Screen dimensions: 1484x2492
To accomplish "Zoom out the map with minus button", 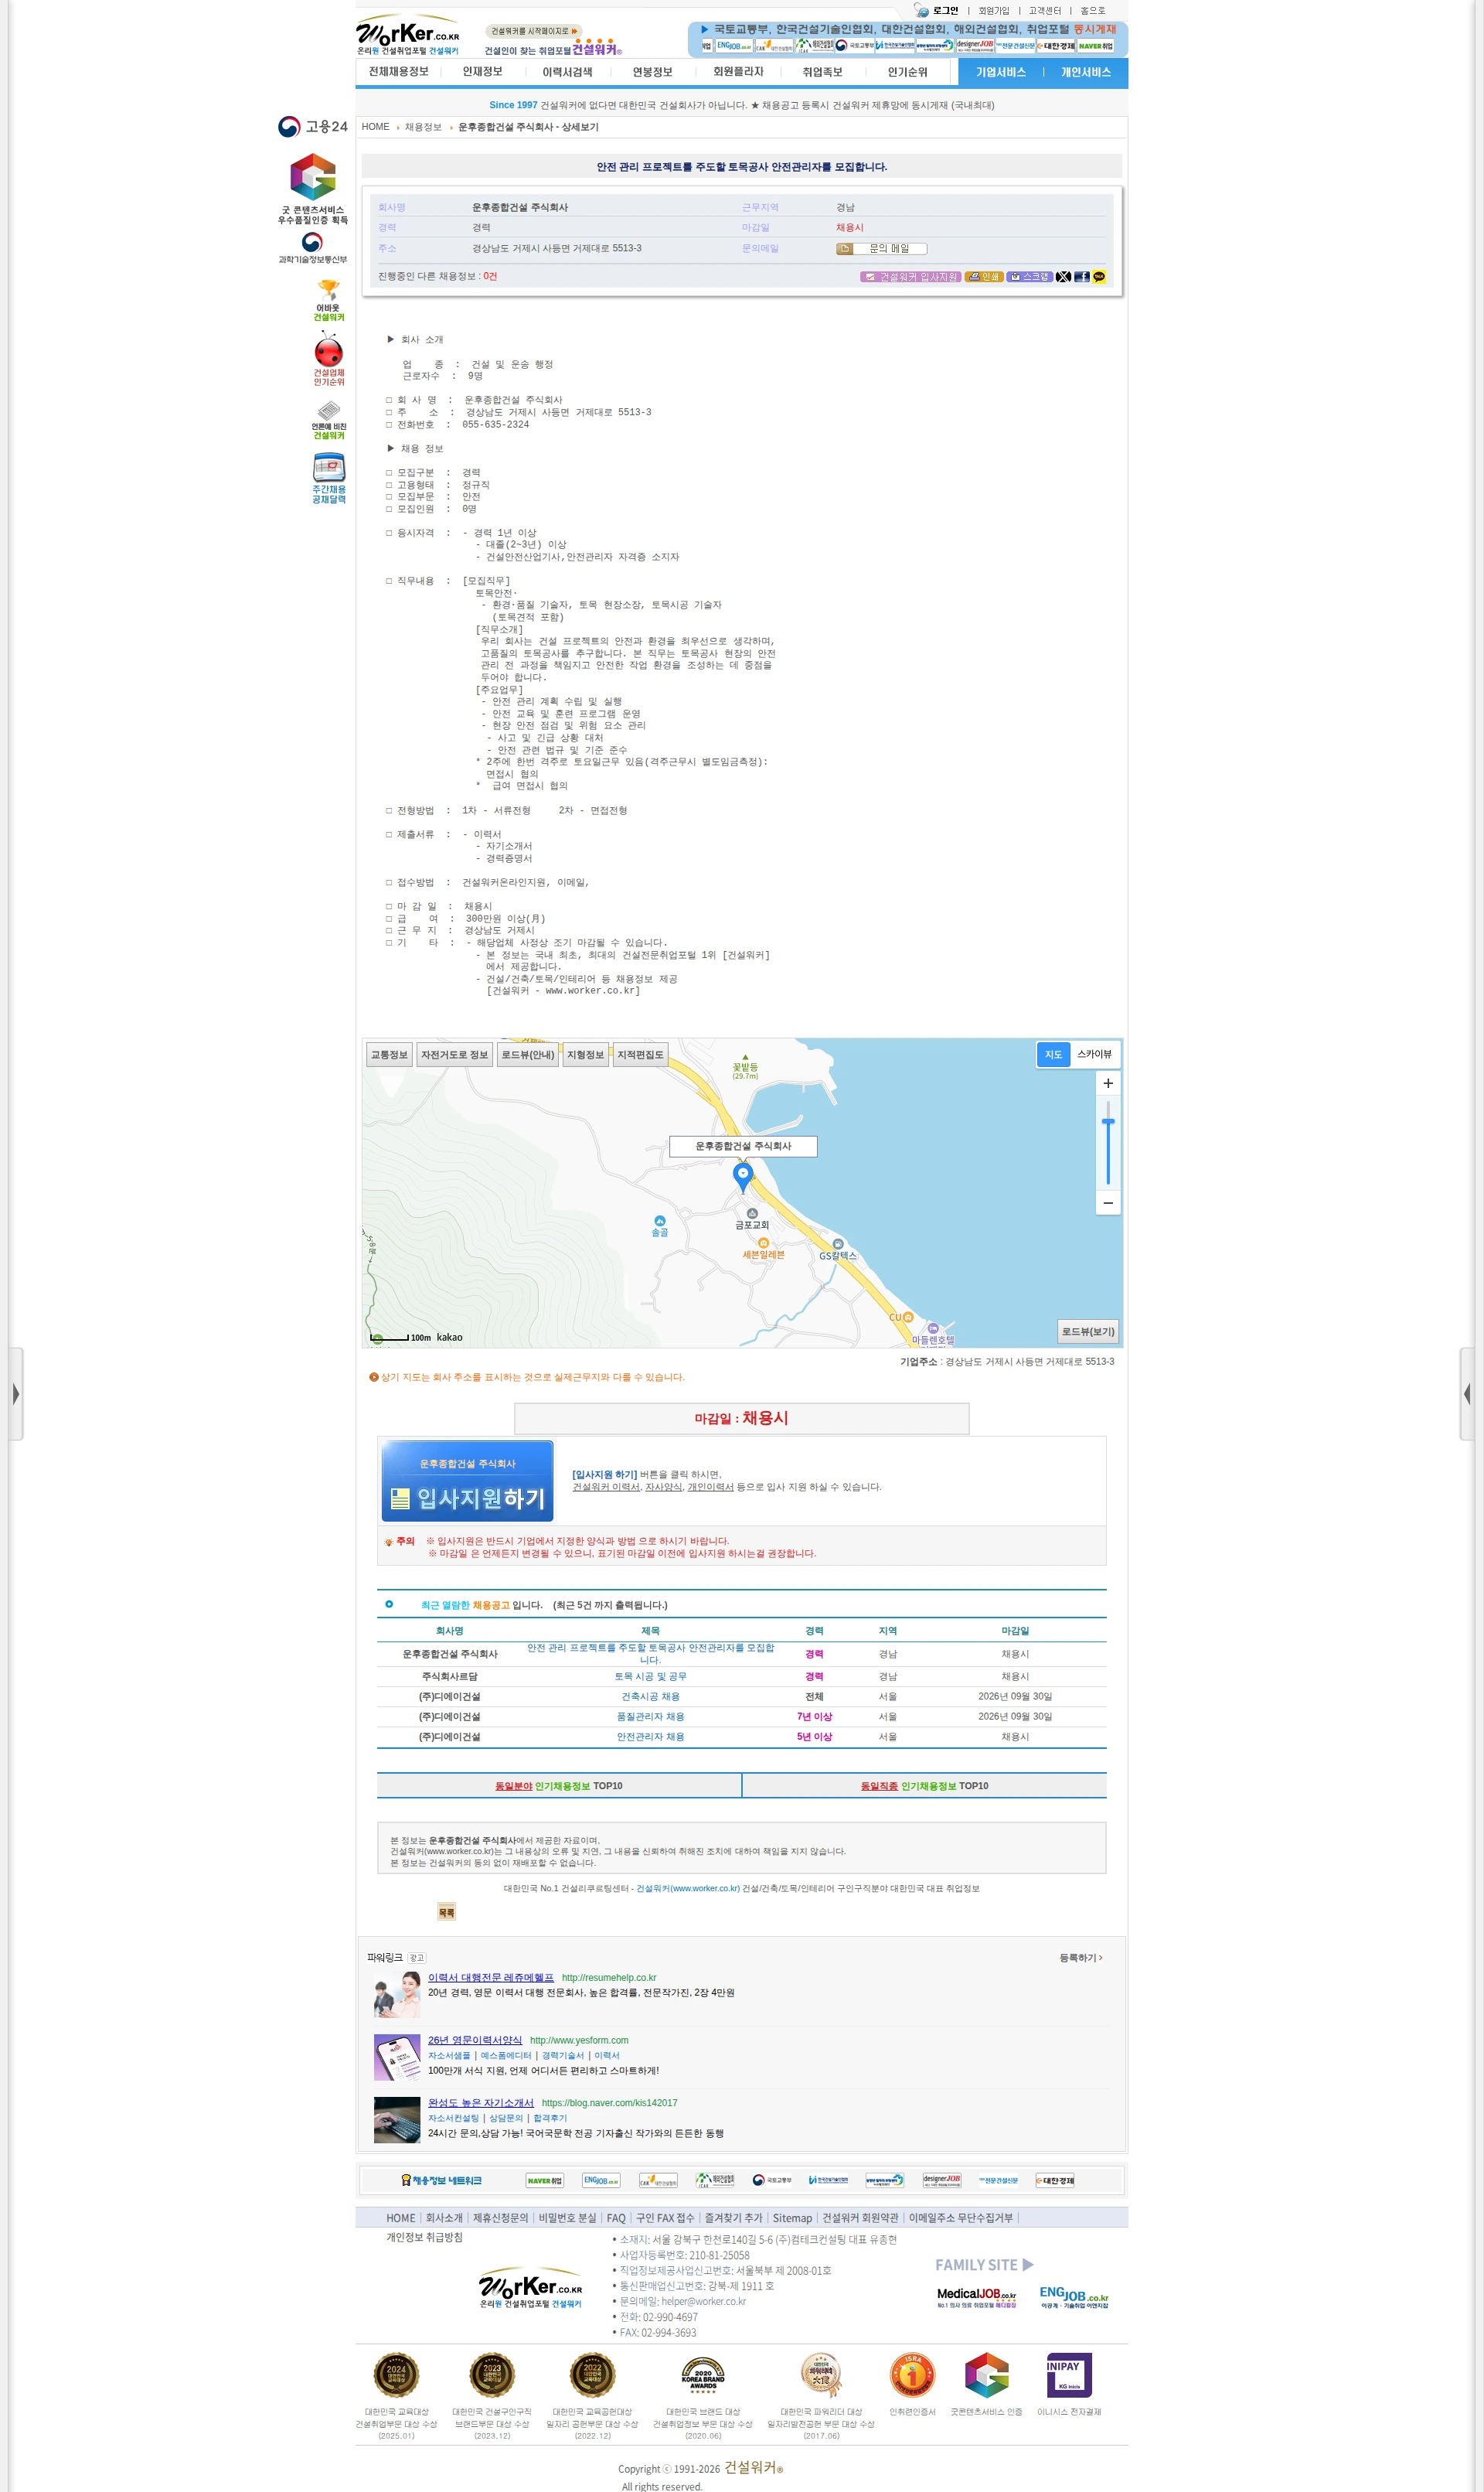I will pos(1108,1202).
